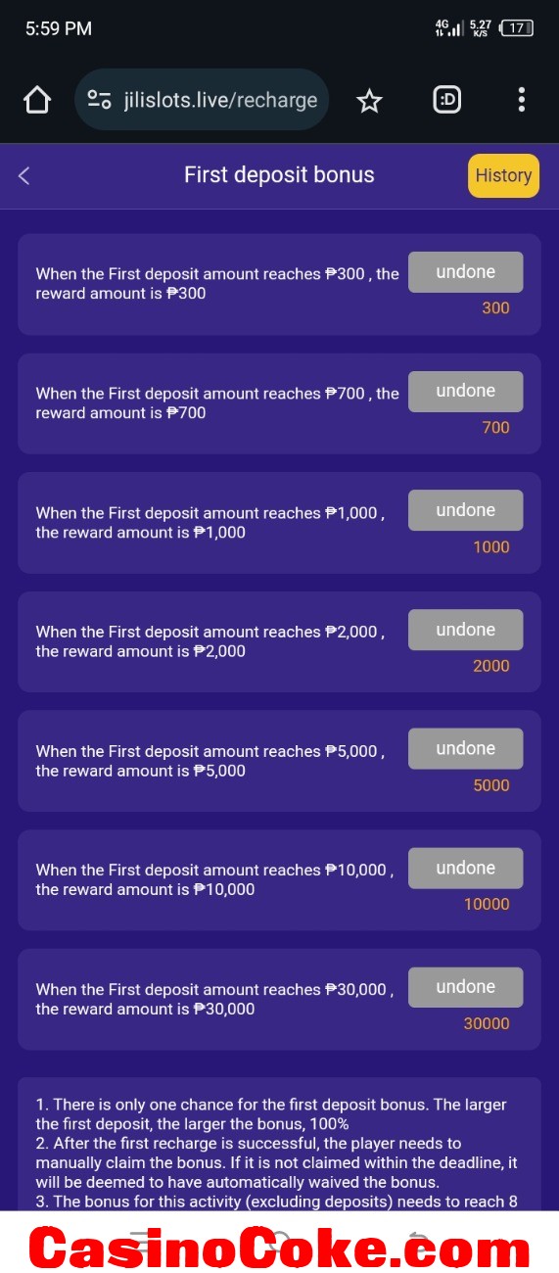
Task: Select undone button for ₱30,000 deposit
Action: (x=465, y=987)
